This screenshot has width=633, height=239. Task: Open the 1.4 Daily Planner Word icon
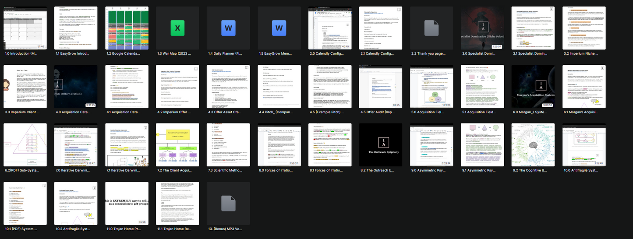click(x=228, y=28)
